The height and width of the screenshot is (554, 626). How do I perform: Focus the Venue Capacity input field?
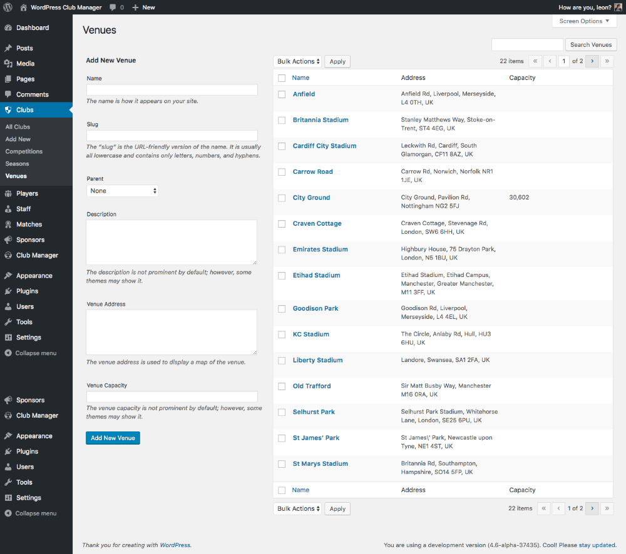point(172,396)
